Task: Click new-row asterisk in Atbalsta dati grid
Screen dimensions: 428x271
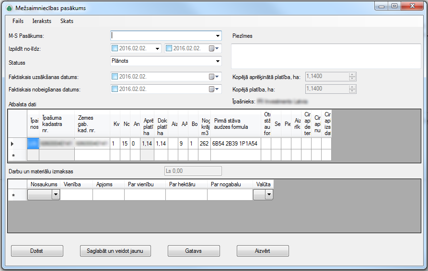Action: [13, 156]
